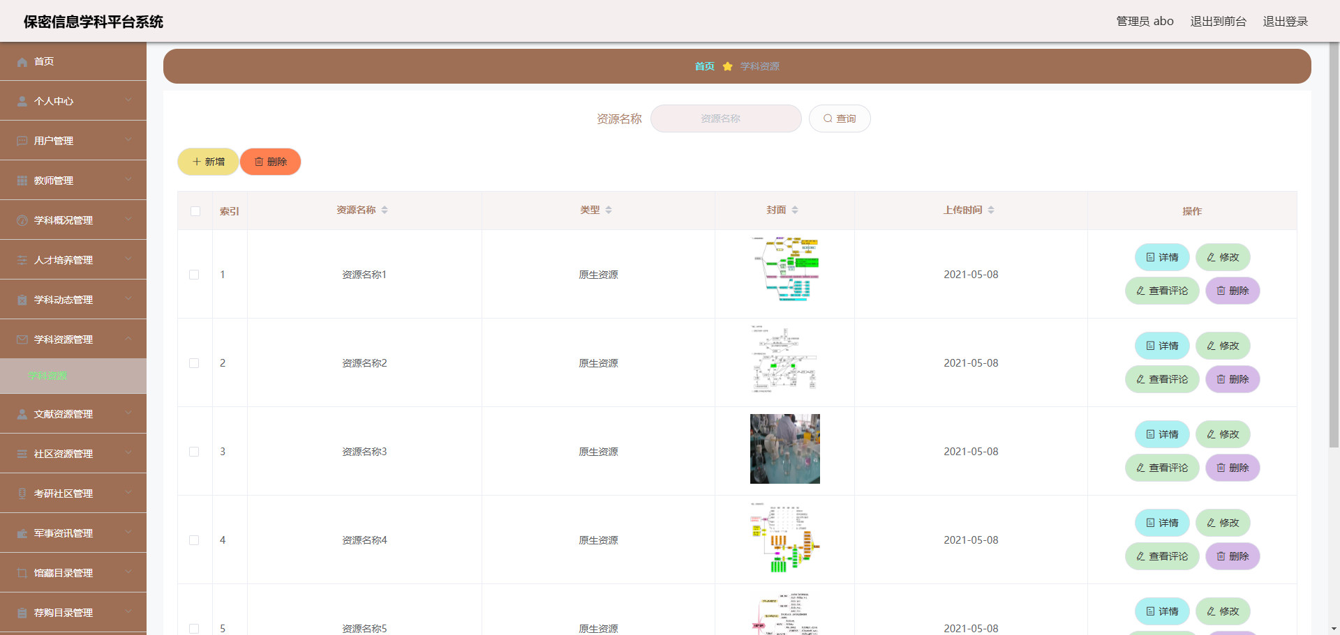1340x635 pixels.
Task: Click the icon beside 考研社区管理
Action: 22,494
